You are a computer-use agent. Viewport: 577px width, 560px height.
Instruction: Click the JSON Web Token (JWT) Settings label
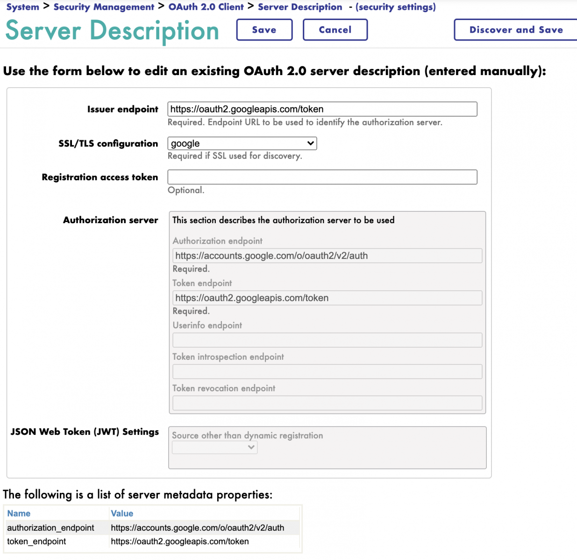[x=85, y=432]
